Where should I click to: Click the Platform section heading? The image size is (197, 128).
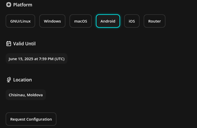coord(23,5)
